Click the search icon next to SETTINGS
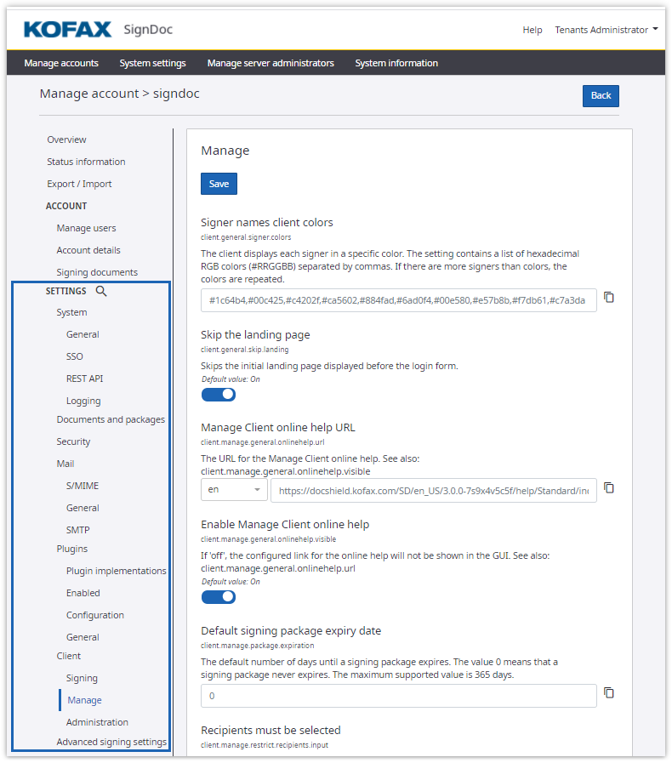The width and height of the screenshot is (672, 763). click(x=101, y=291)
